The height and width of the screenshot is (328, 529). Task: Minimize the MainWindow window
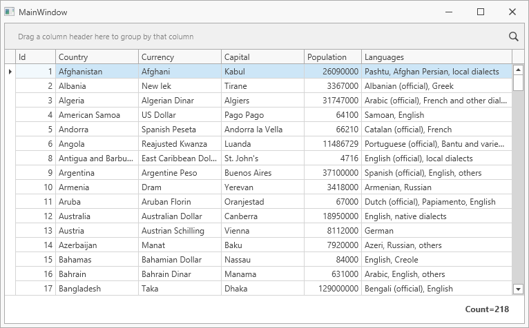coord(449,12)
